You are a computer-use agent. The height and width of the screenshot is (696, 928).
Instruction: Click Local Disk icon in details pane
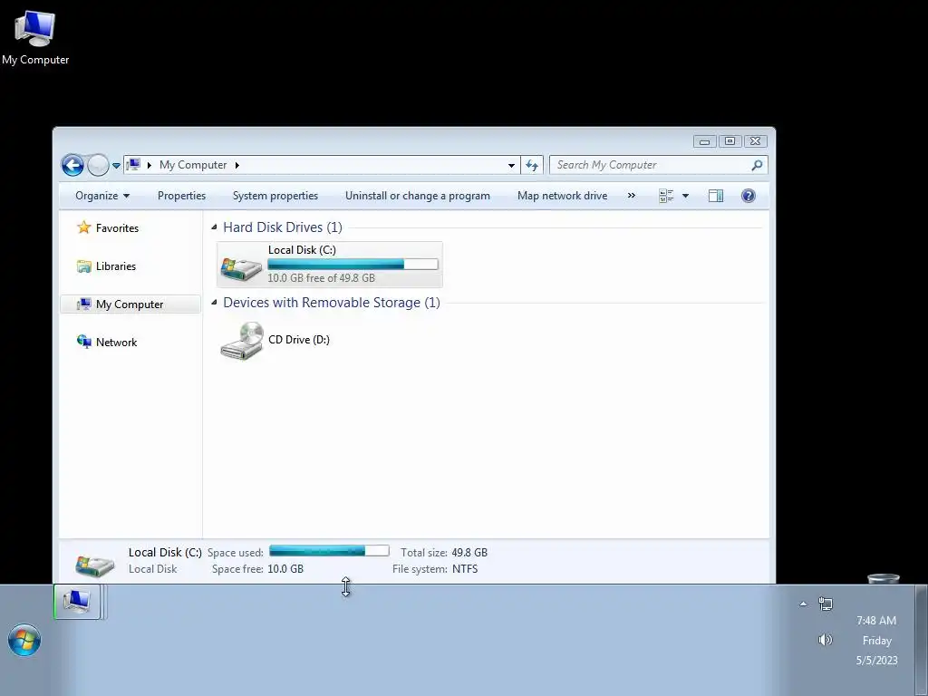pos(94,565)
